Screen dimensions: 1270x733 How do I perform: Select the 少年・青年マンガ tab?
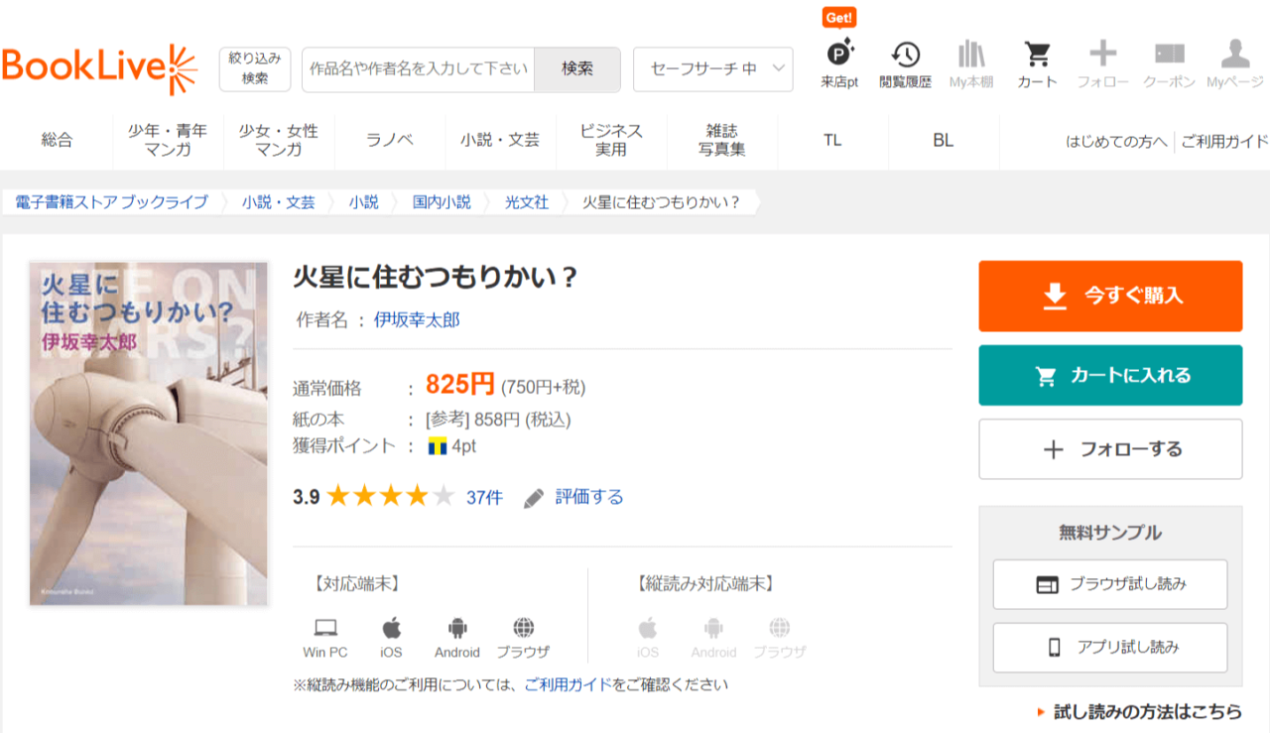tap(168, 141)
